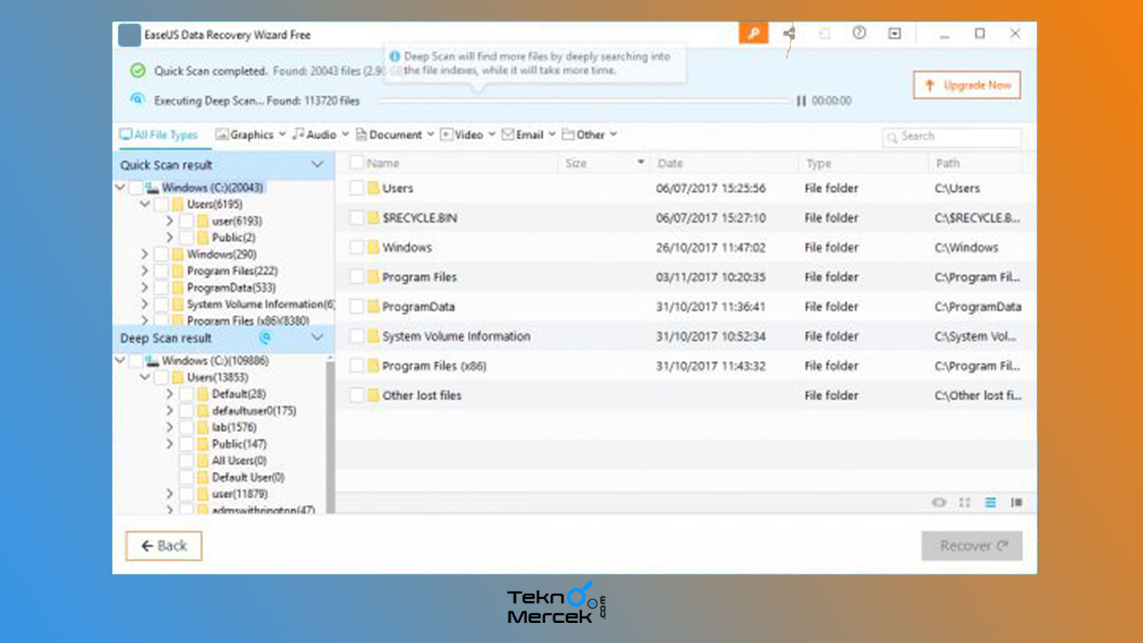Screen dimensions: 1143x643
Task: Open the Email filter dropdown
Action: pos(529,135)
